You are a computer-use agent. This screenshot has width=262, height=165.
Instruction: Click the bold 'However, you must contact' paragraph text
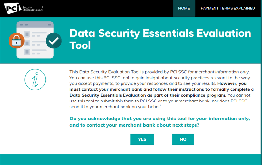click(161, 89)
